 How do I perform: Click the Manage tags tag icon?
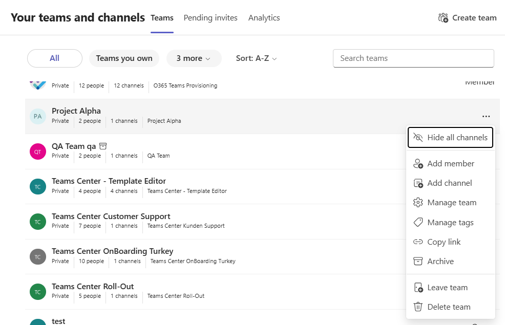point(418,222)
